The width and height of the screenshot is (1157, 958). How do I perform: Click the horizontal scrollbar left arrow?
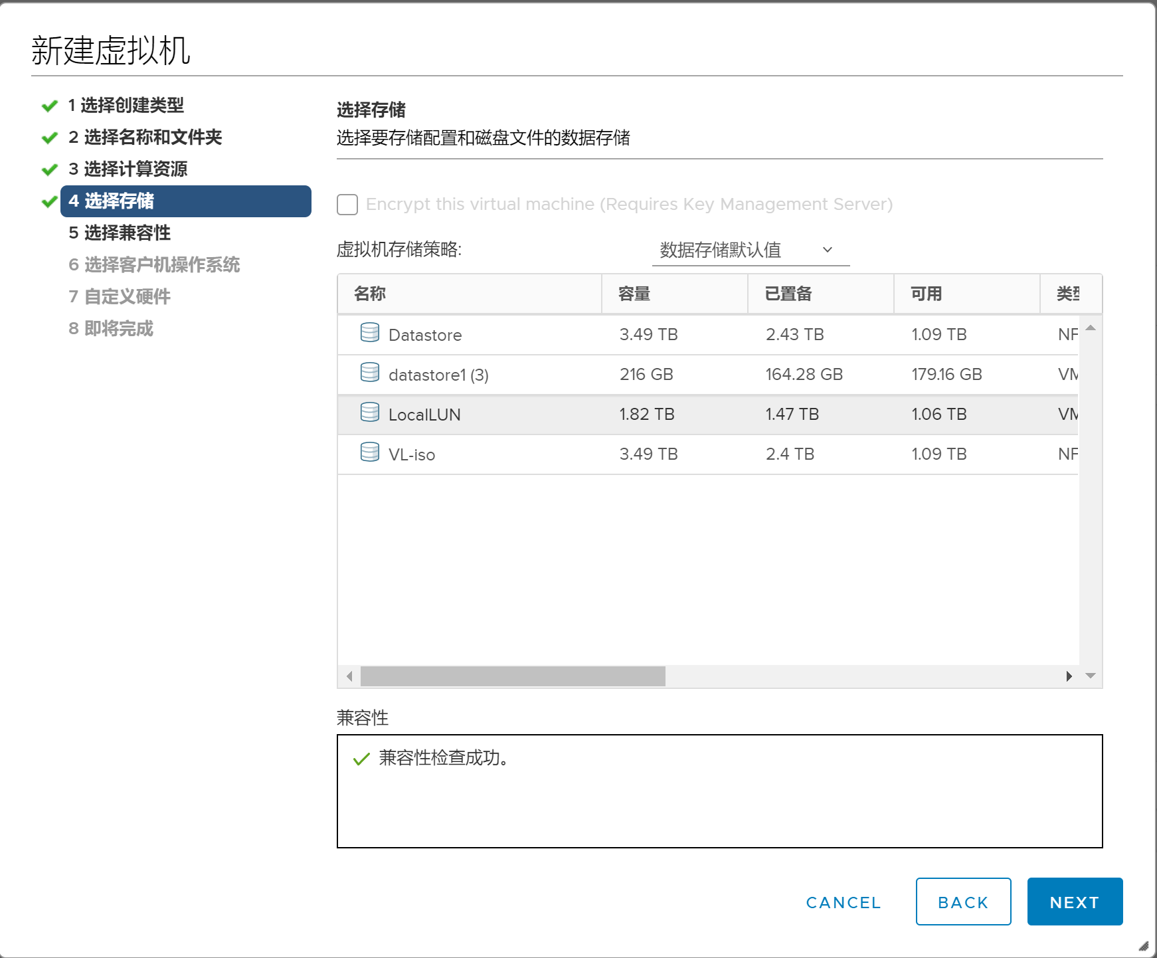point(349,676)
